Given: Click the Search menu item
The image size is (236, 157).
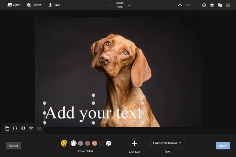Looking at the screenshot, I should [x=34, y=5].
